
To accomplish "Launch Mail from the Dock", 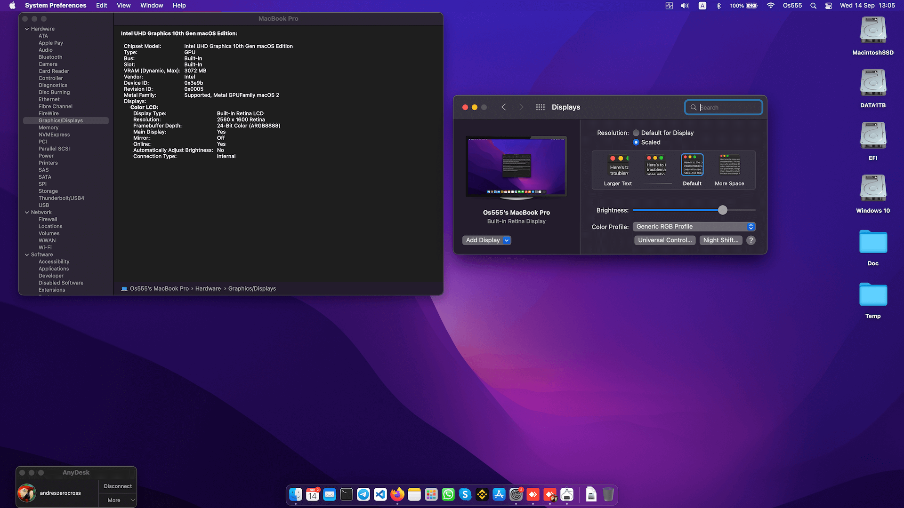I will coord(330,494).
